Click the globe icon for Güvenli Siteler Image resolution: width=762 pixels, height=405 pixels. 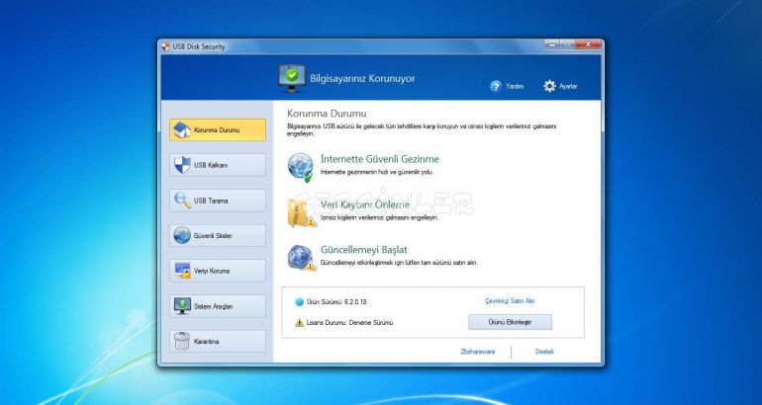pyautogui.click(x=182, y=235)
